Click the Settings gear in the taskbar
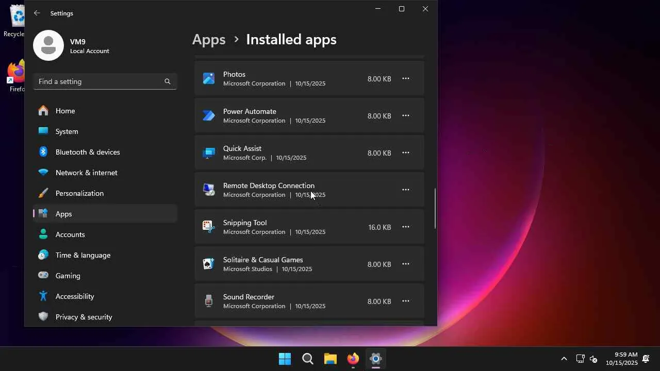 376,359
